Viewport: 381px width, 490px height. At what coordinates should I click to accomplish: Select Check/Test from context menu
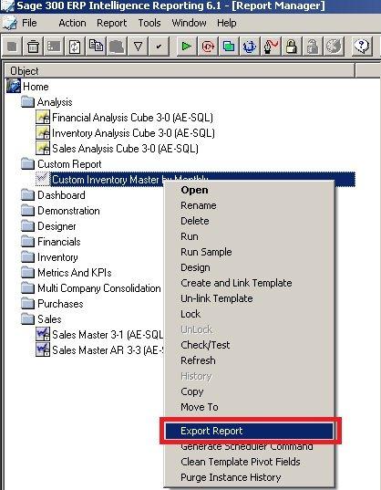[x=249, y=345]
